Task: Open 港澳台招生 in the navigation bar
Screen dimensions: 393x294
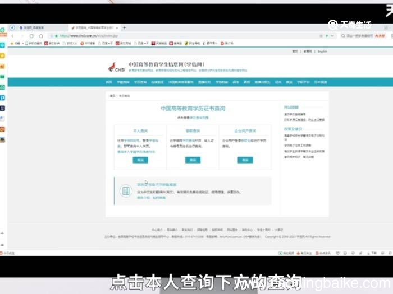Action: 262,82
